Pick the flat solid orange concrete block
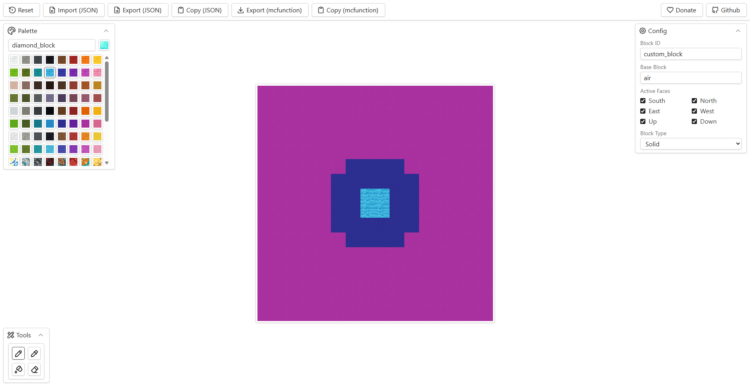The height and width of the screenshot is (386, 750). [x=85, y=110]
